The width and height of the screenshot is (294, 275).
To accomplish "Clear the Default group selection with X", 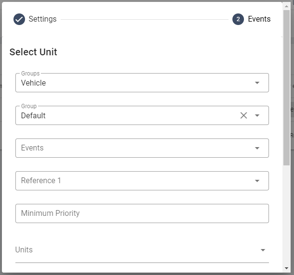I will tap(243, 115).
